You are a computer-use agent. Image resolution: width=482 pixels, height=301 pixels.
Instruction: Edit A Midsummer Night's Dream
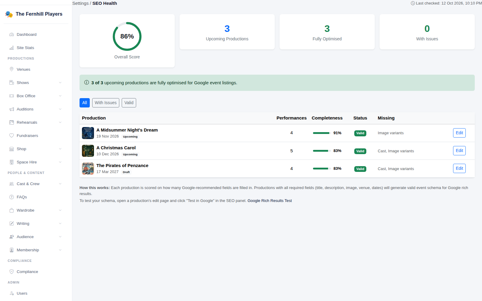[459, 133]
